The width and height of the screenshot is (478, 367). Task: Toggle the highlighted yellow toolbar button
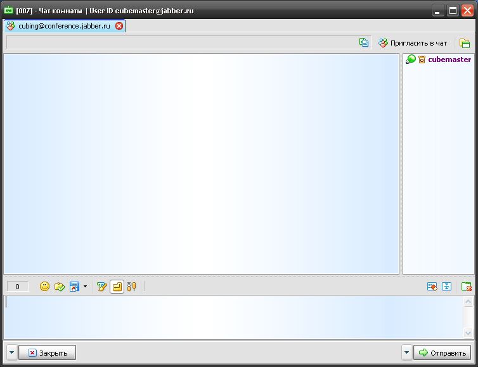point(117,287)
